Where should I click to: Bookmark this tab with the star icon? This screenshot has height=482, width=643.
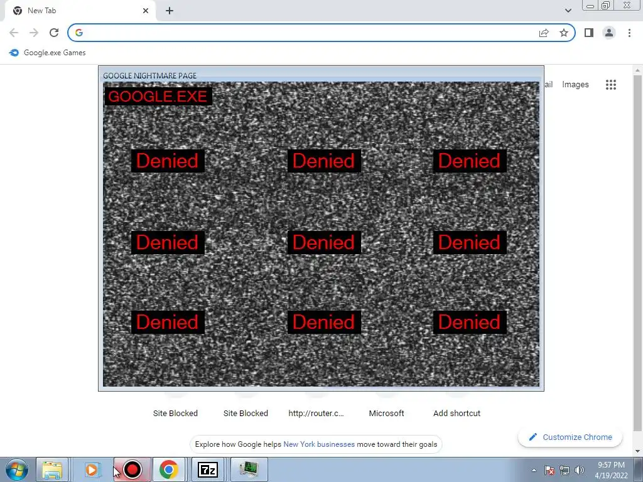click(x=564, y=33)
